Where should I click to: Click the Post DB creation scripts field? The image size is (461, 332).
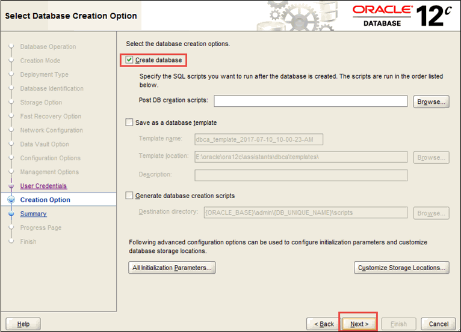(310, 101)
